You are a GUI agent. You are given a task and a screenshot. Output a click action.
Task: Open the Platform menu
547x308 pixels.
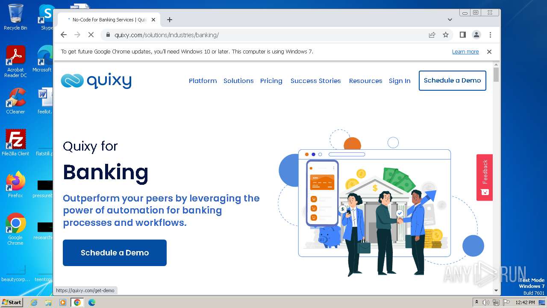(203, 81)
